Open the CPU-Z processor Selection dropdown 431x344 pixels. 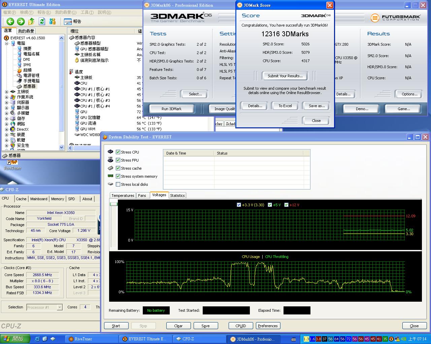click(60, 307)
